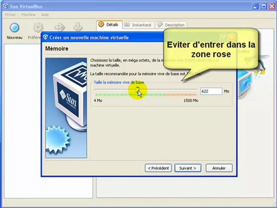
Task: Switch to the Instantané tab
Action: 138,25
